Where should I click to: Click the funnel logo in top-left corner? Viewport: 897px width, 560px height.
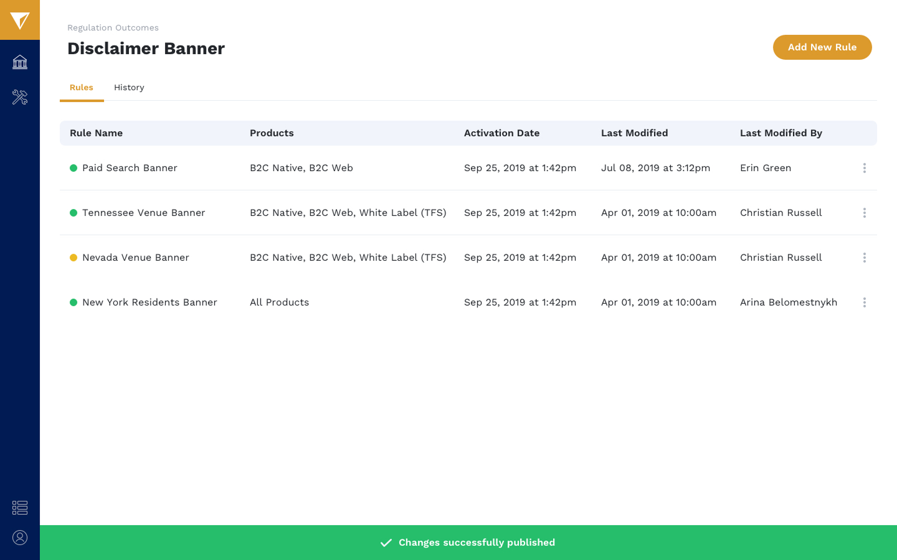[20, 21]
